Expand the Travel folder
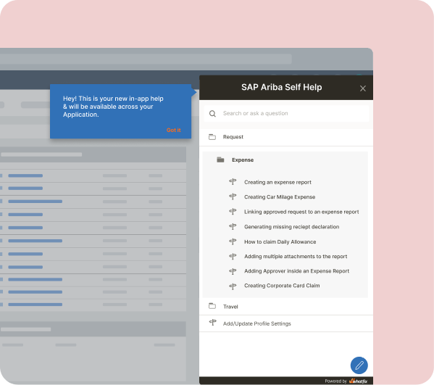This screenshot has height=385, width=434. 286,307
